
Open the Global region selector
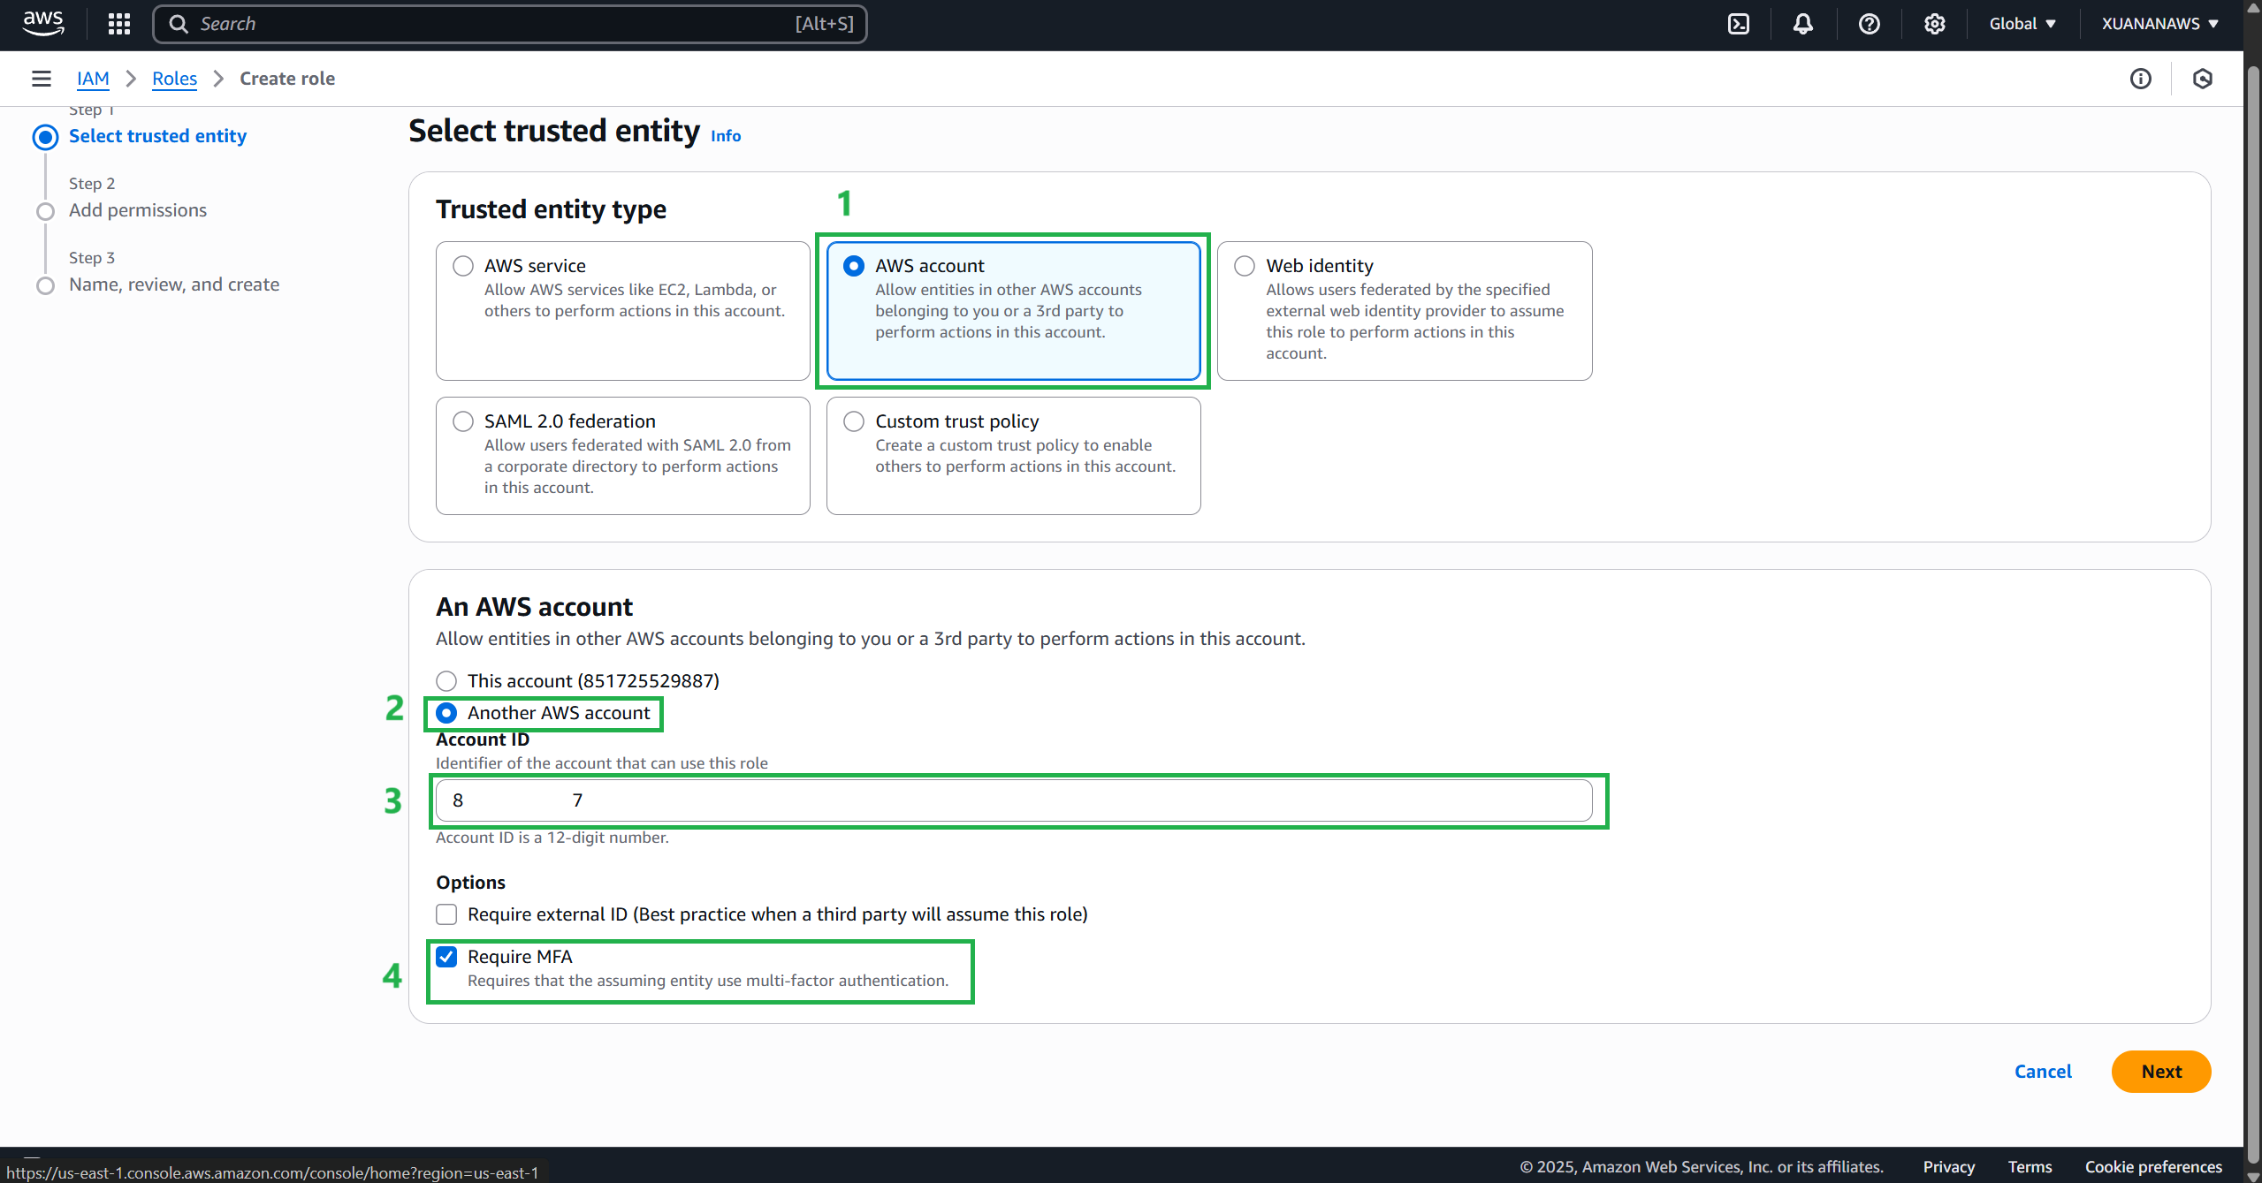(2023, 24)
